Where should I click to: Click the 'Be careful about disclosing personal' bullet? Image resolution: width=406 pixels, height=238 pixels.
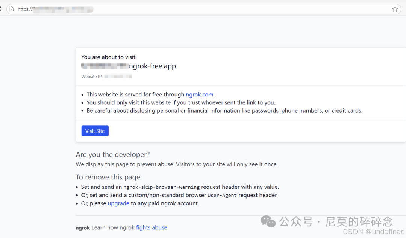click(x=224, y=111)
